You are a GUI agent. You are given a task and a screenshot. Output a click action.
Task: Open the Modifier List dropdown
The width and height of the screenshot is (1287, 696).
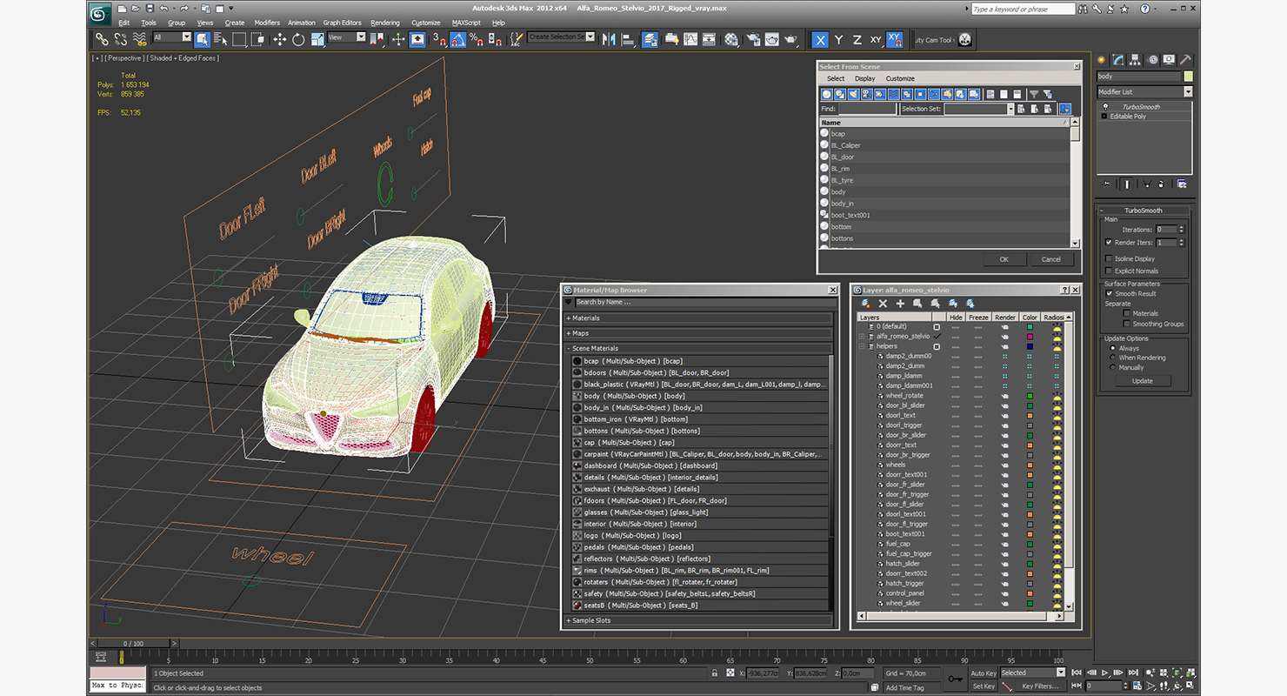click(x=1188, y=91)
